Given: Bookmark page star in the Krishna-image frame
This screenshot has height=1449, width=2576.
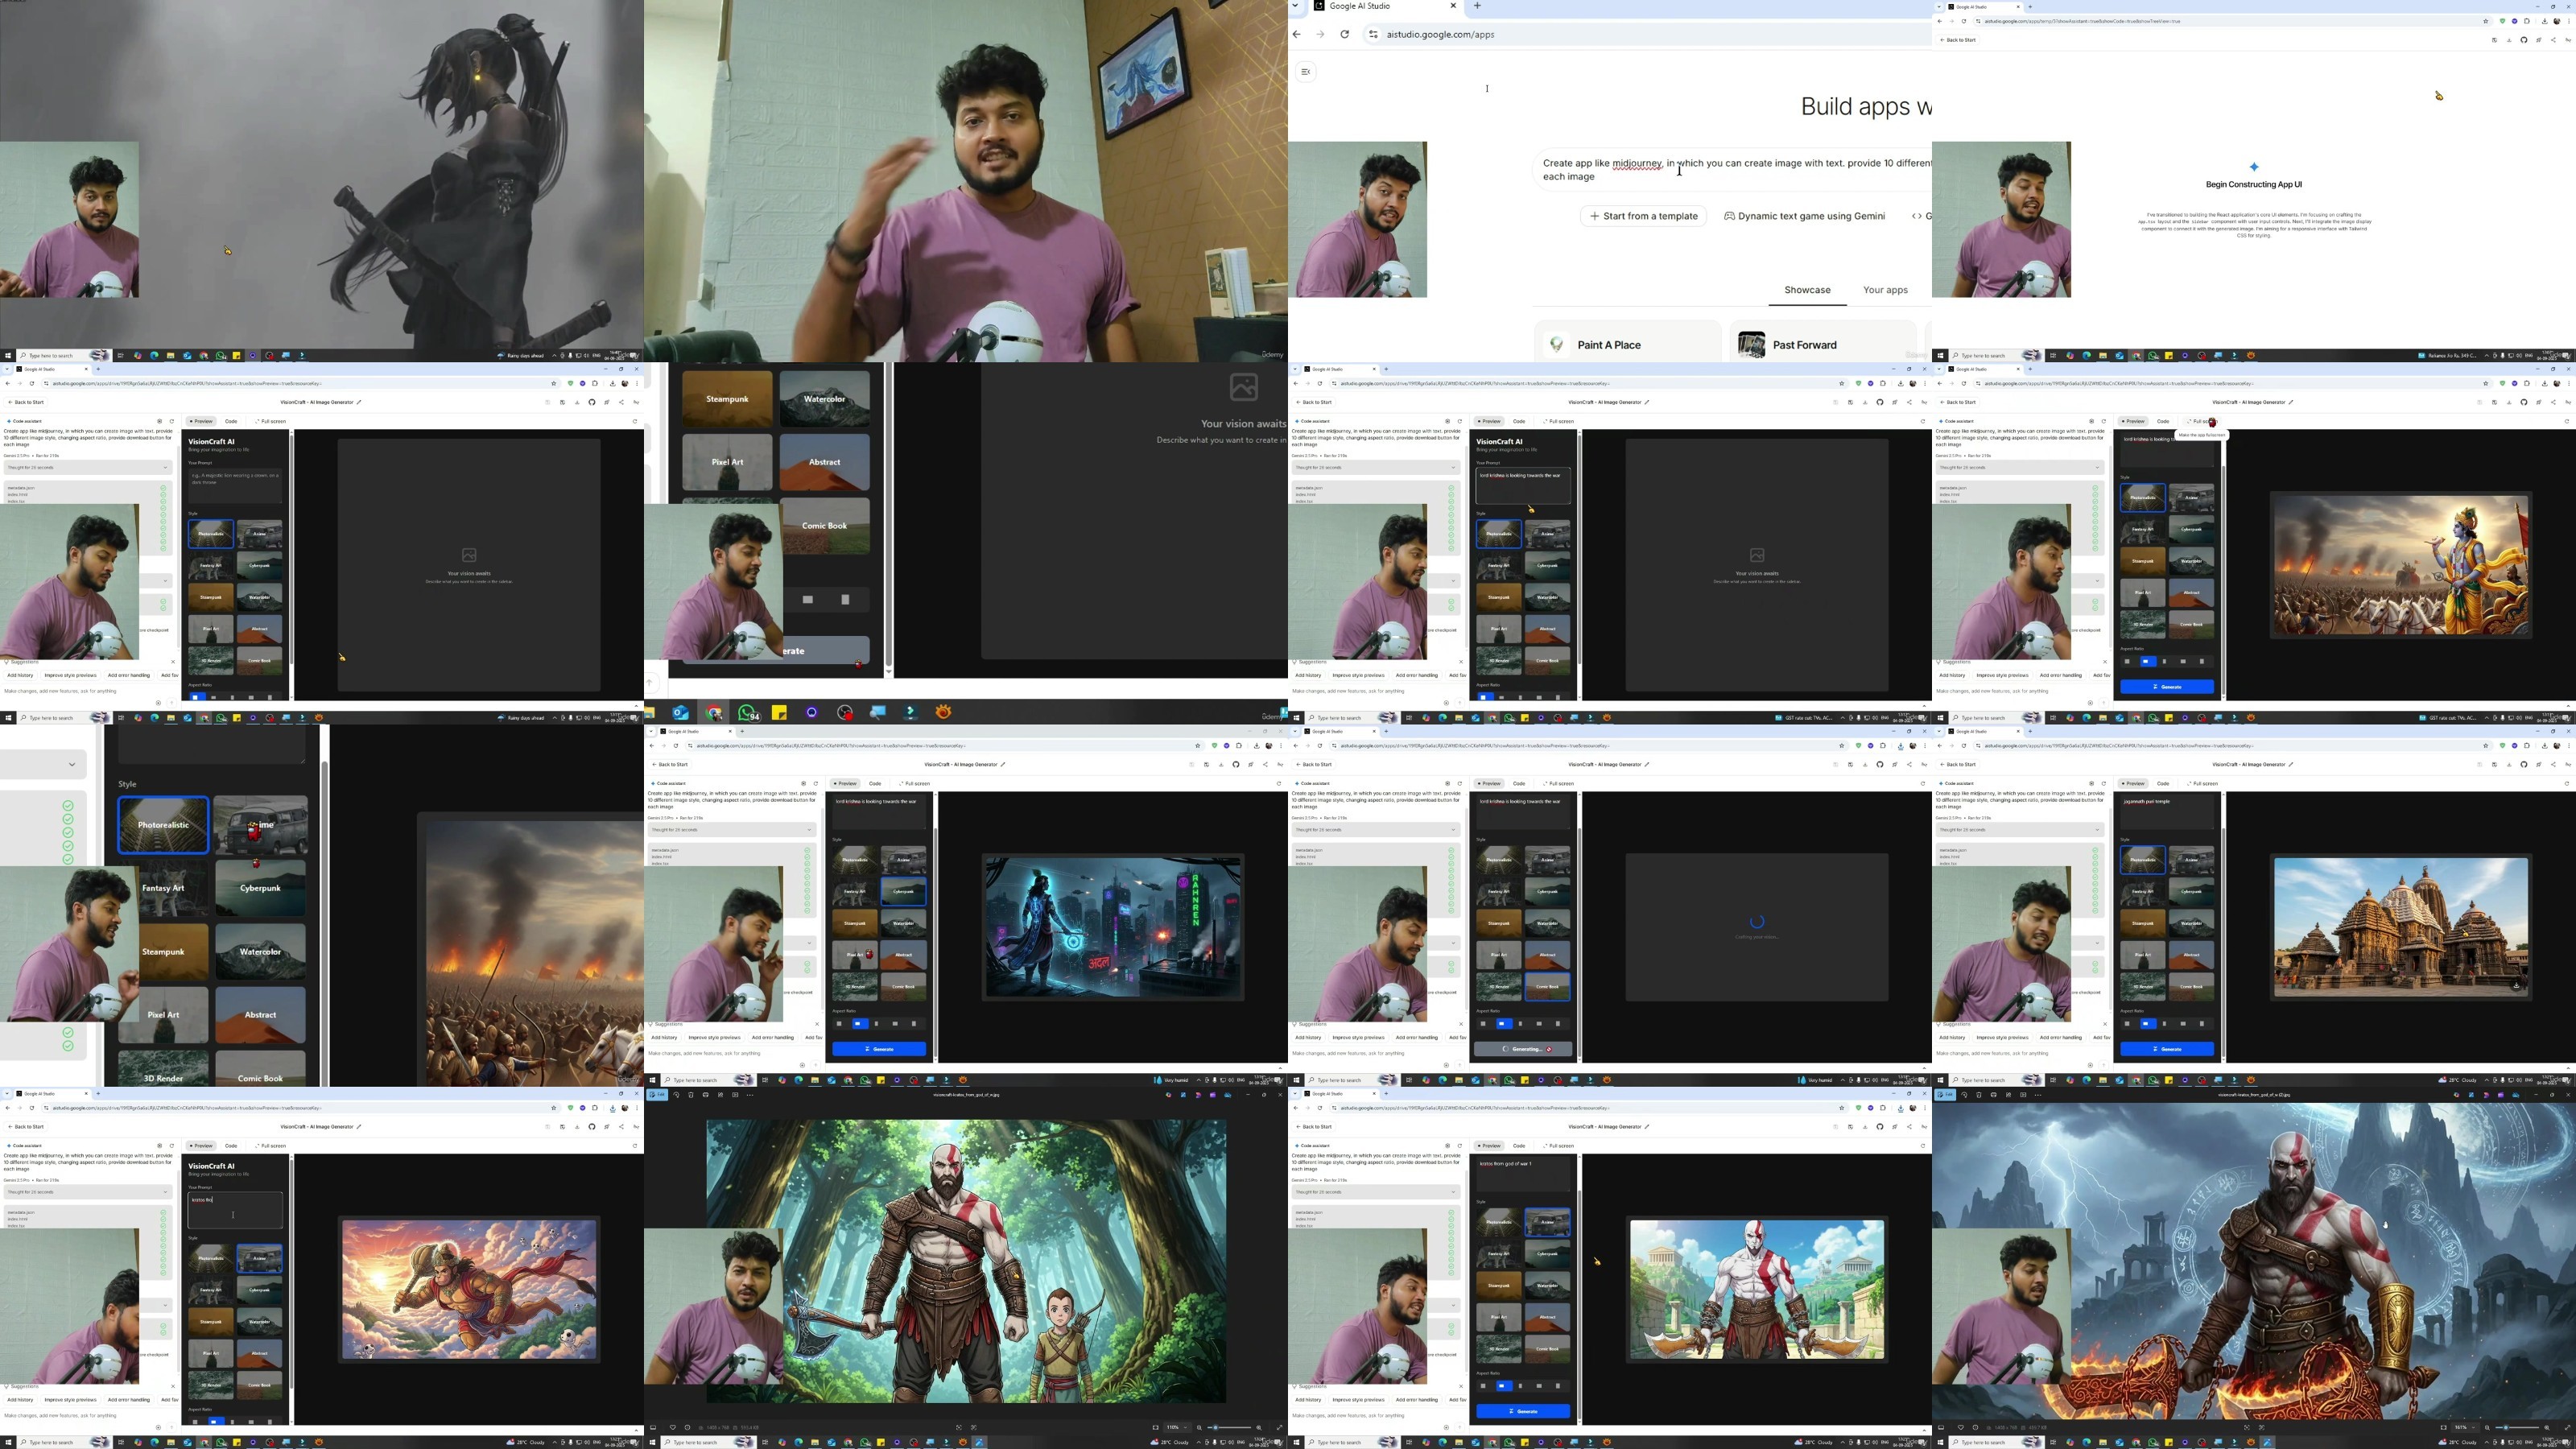Looking at the screenshot, I should (x=2486, y=384).
